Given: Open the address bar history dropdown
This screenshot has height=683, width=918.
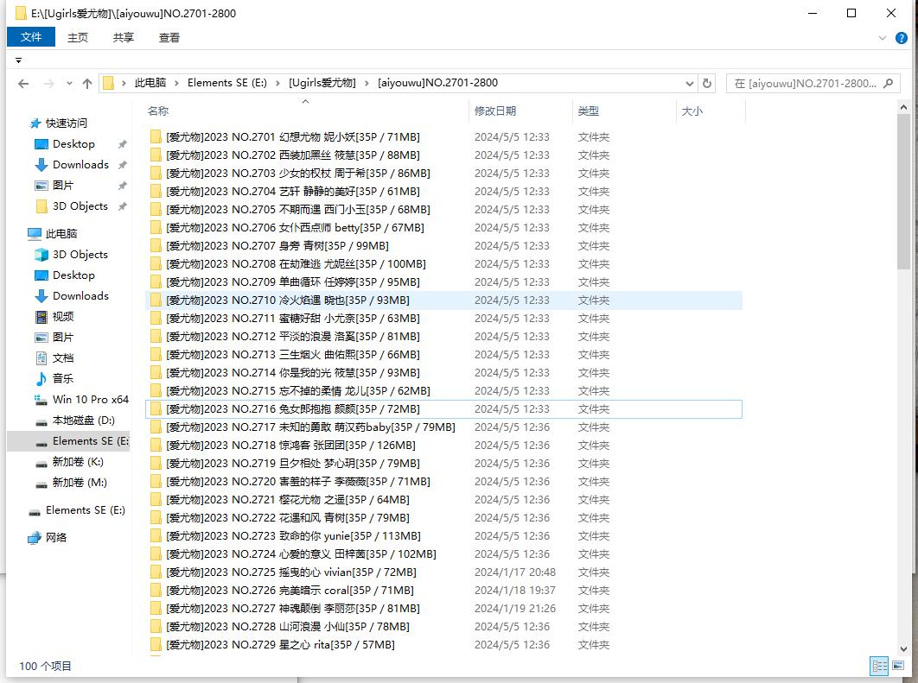Looking at the screenshot, I should pos(689,84).
